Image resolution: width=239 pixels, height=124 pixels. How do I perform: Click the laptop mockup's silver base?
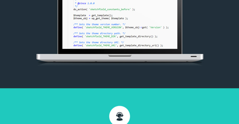120,58
